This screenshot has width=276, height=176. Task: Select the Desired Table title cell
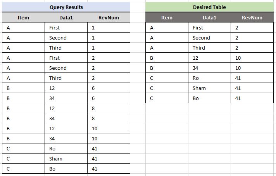click(x=209, y=7)
